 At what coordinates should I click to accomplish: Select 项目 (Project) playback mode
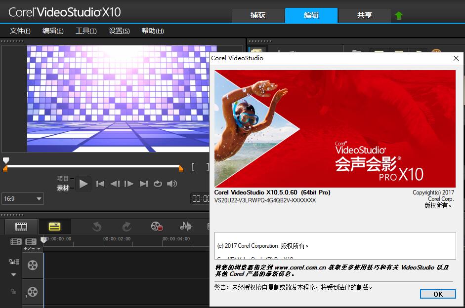63,179
